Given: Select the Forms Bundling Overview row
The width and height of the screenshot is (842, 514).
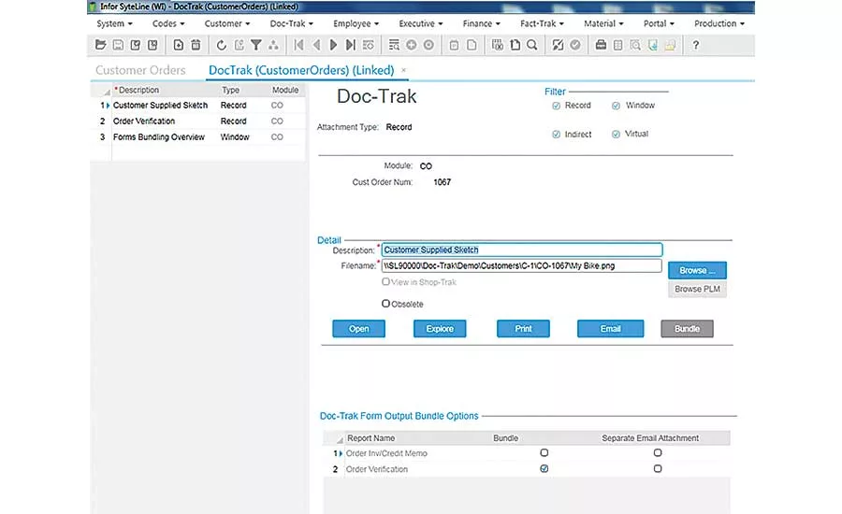Looking at the screenshot, I should (198, 137).
